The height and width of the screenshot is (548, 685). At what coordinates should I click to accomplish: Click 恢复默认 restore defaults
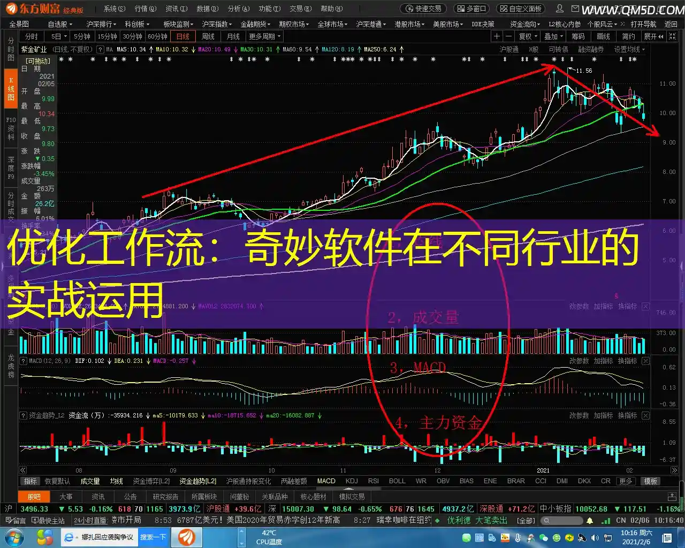coord(57,481)
